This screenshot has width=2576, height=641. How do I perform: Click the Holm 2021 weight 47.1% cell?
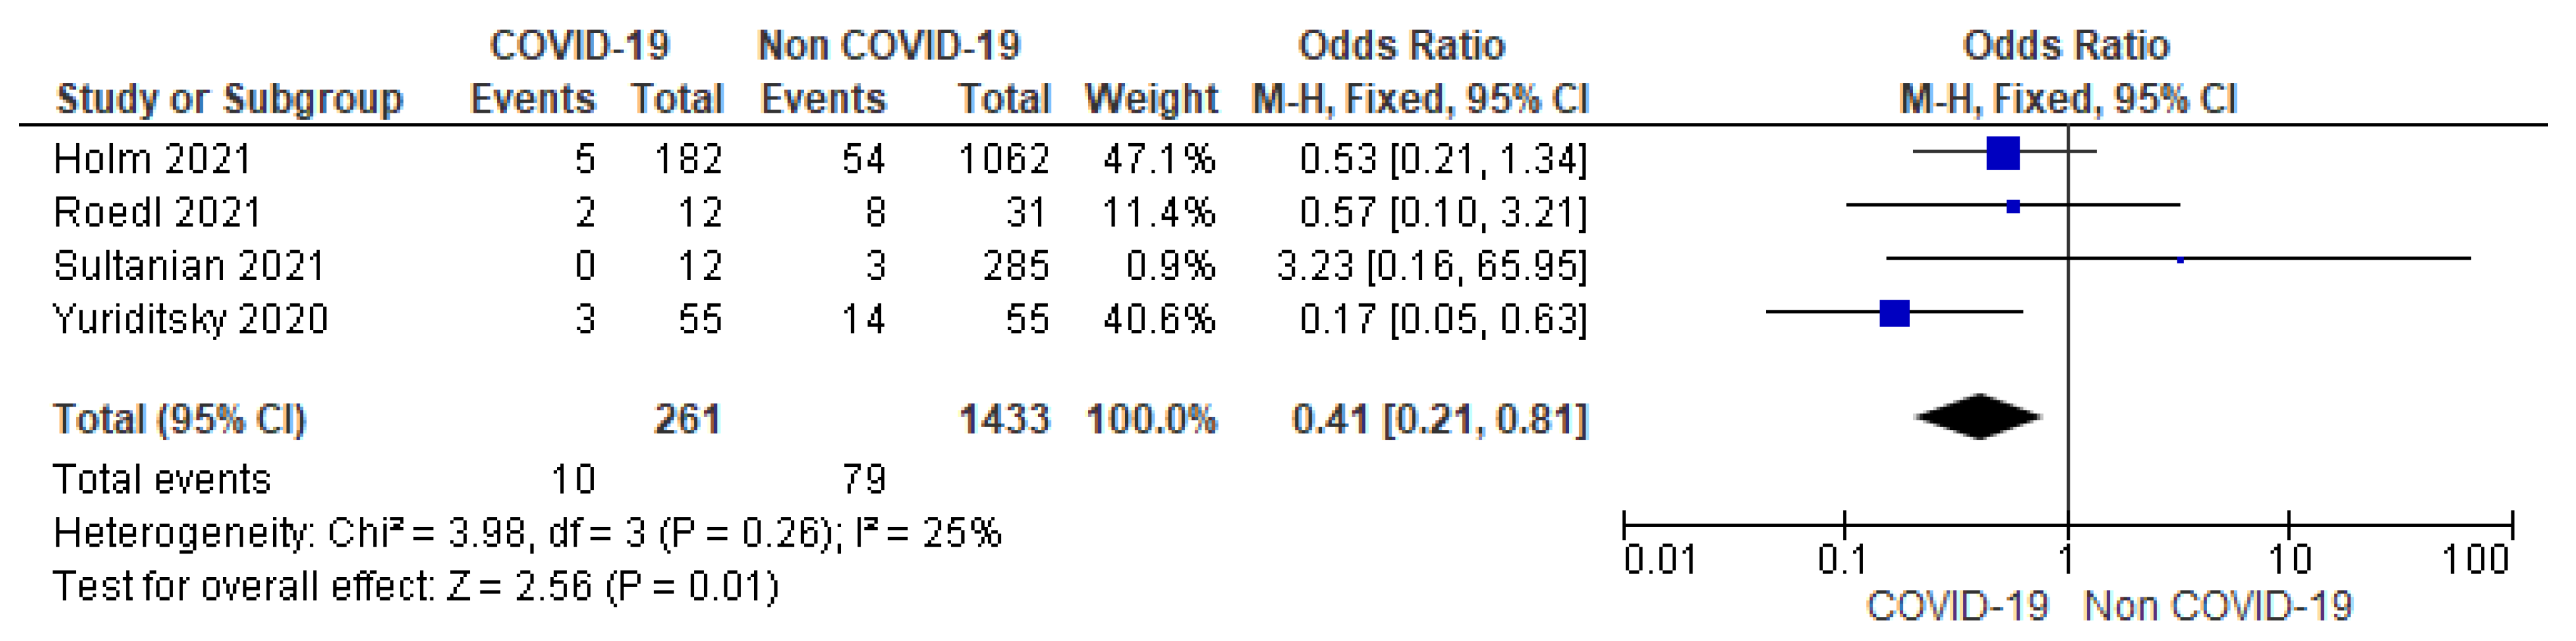pyautogui.click(x=1159, y=159)
